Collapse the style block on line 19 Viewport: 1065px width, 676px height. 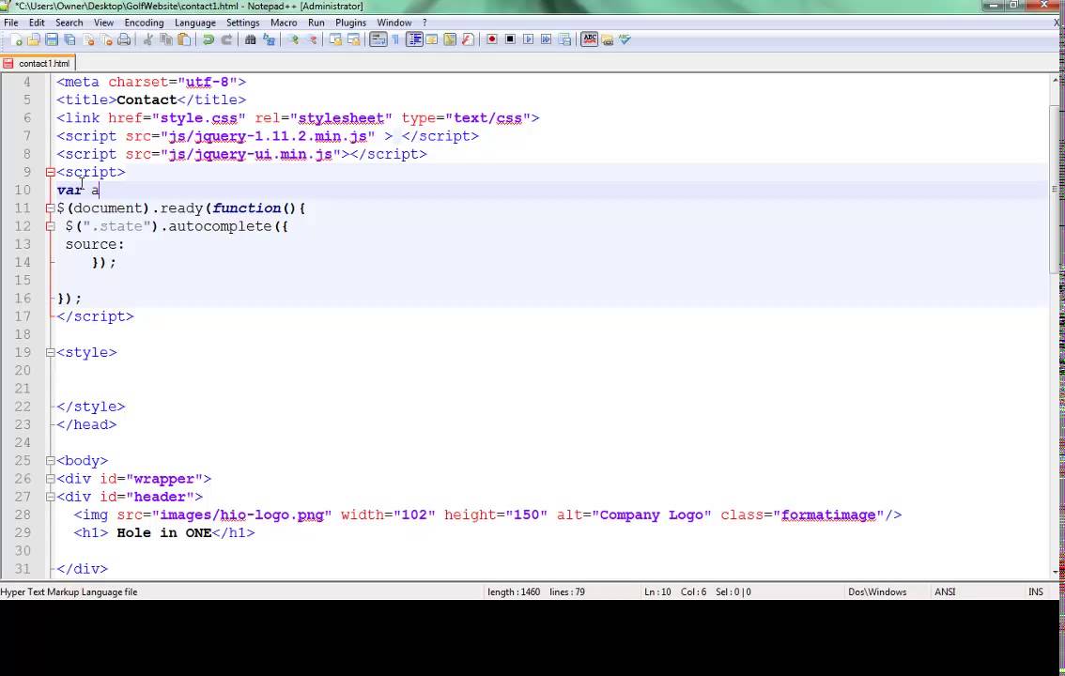click(51, 353)
